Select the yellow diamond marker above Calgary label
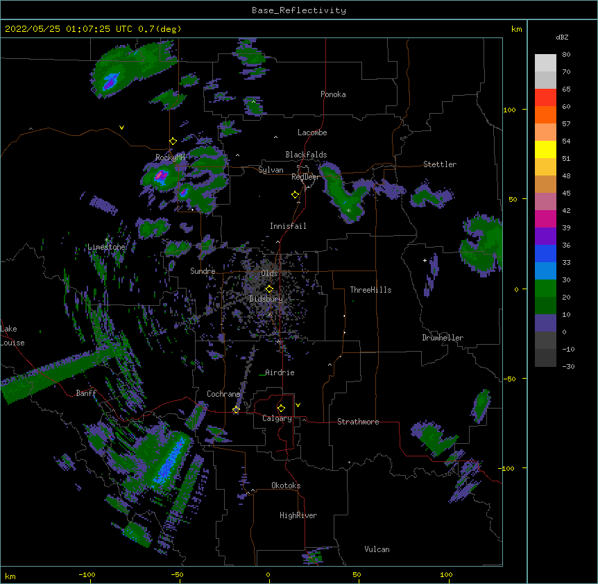Screen dimensions: 598x584 pyautogui.click(x=281, y=409)
